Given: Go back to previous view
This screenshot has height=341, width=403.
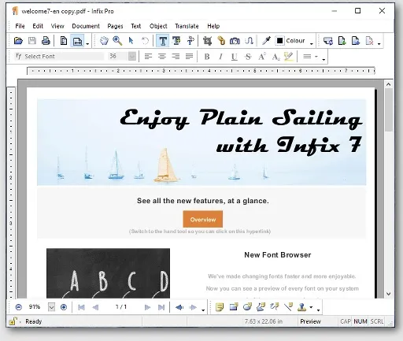Looking at the screenshot, I should coord(179,307).
